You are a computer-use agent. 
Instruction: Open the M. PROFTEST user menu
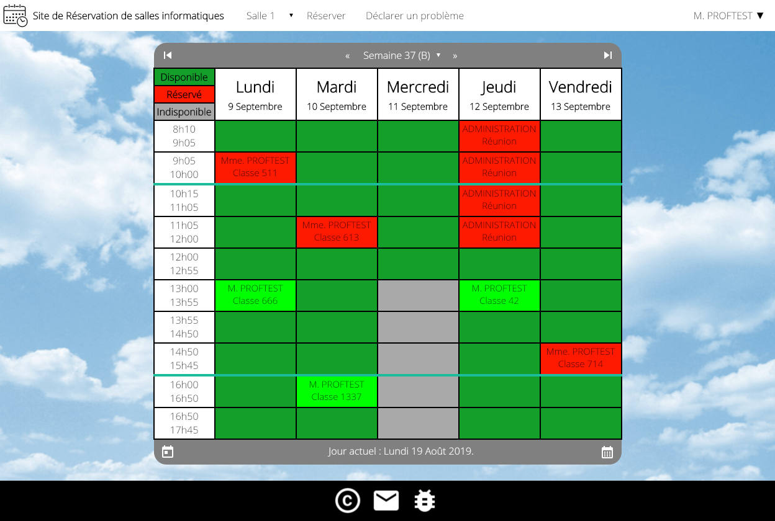tap(728, 16)
